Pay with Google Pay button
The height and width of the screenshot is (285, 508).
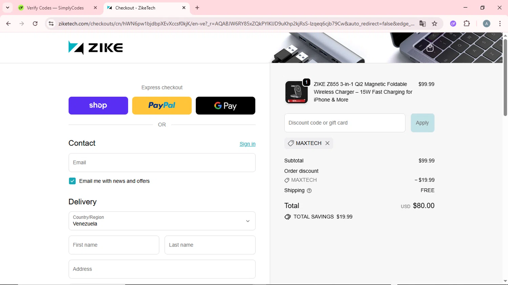(226, 105)
